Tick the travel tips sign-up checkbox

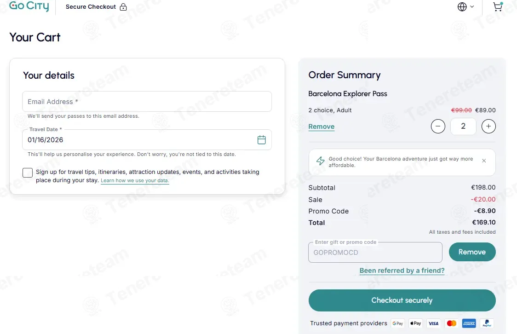coord(28,173)
